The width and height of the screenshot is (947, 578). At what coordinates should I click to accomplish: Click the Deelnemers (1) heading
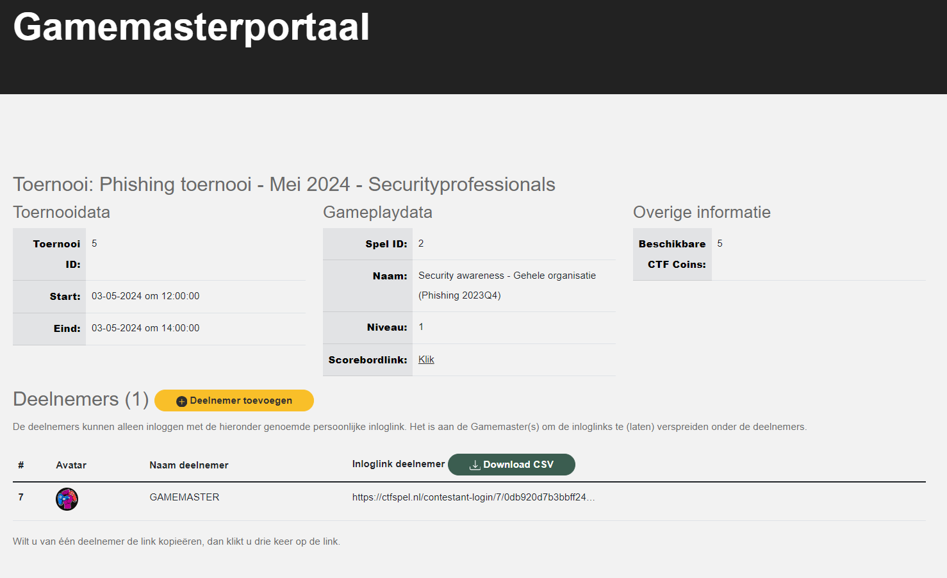[x=81, y=399]
